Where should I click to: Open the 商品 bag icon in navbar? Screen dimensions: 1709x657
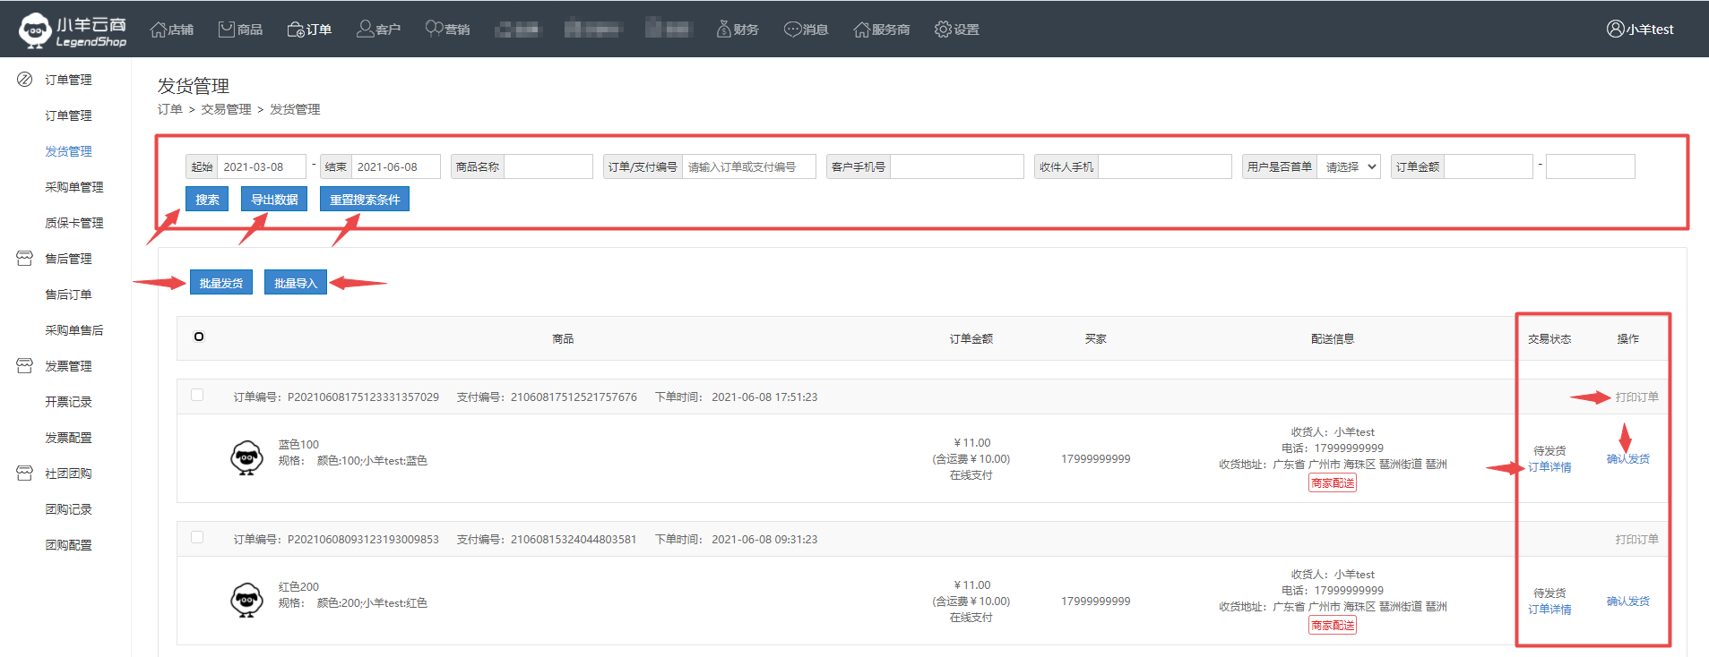point(227,30)
